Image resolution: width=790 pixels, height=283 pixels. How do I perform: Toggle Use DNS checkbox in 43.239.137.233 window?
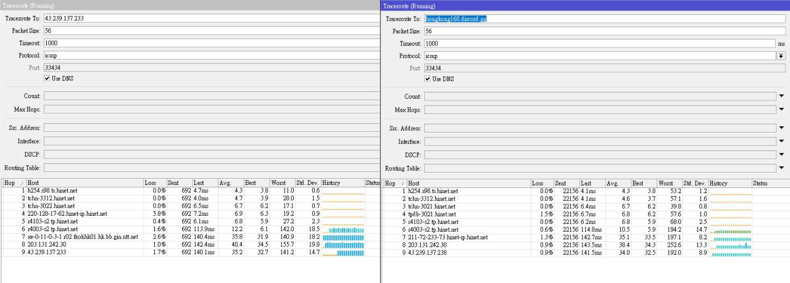pos(47,79)
